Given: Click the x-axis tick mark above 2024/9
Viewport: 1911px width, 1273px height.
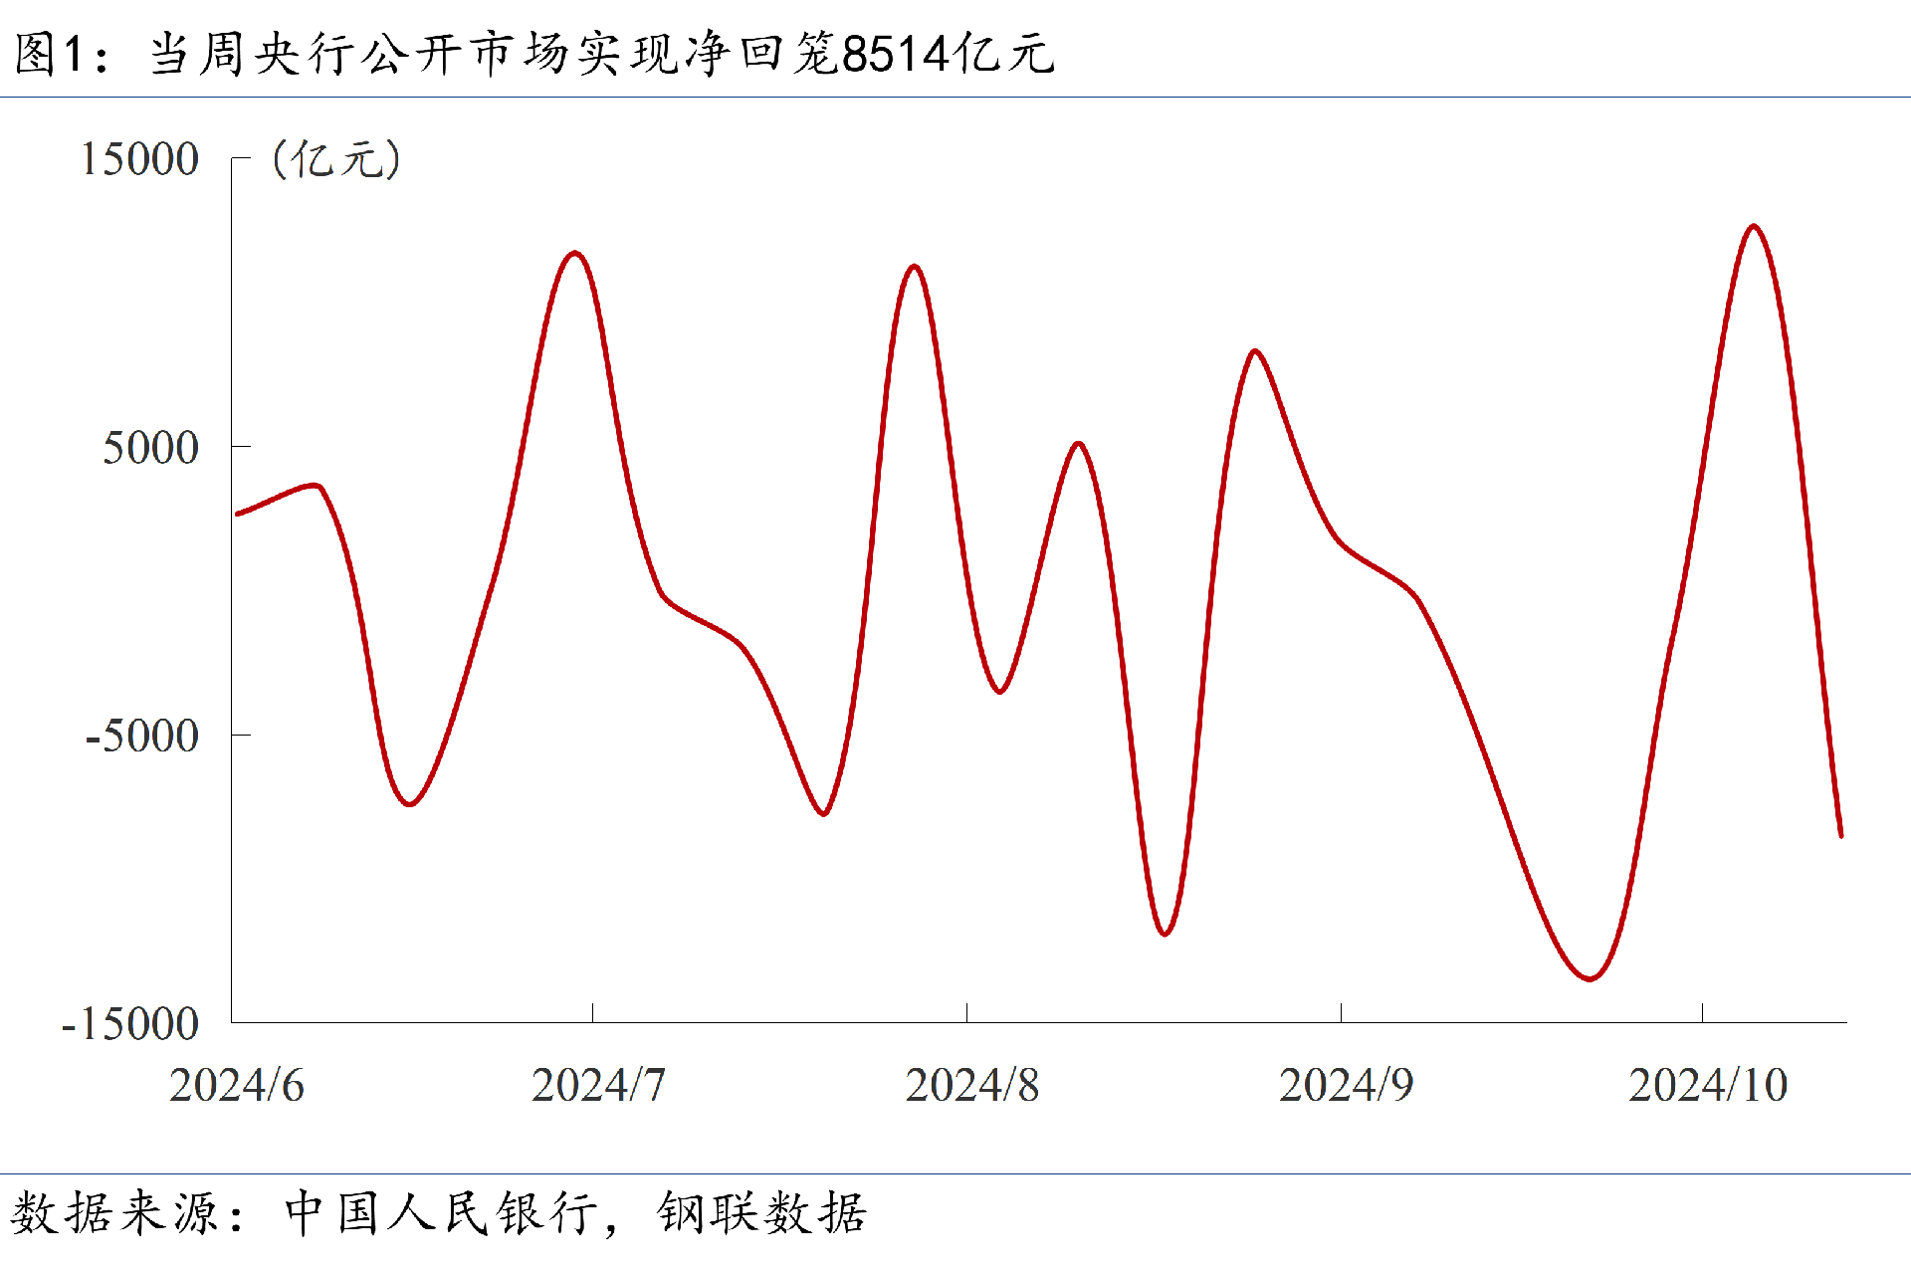Looking at the screenshot, I should click(1341, 1013).
